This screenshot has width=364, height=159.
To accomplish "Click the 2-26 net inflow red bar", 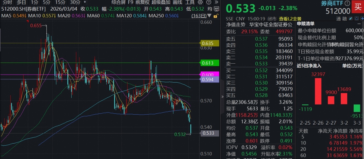I will coord(318,91).
